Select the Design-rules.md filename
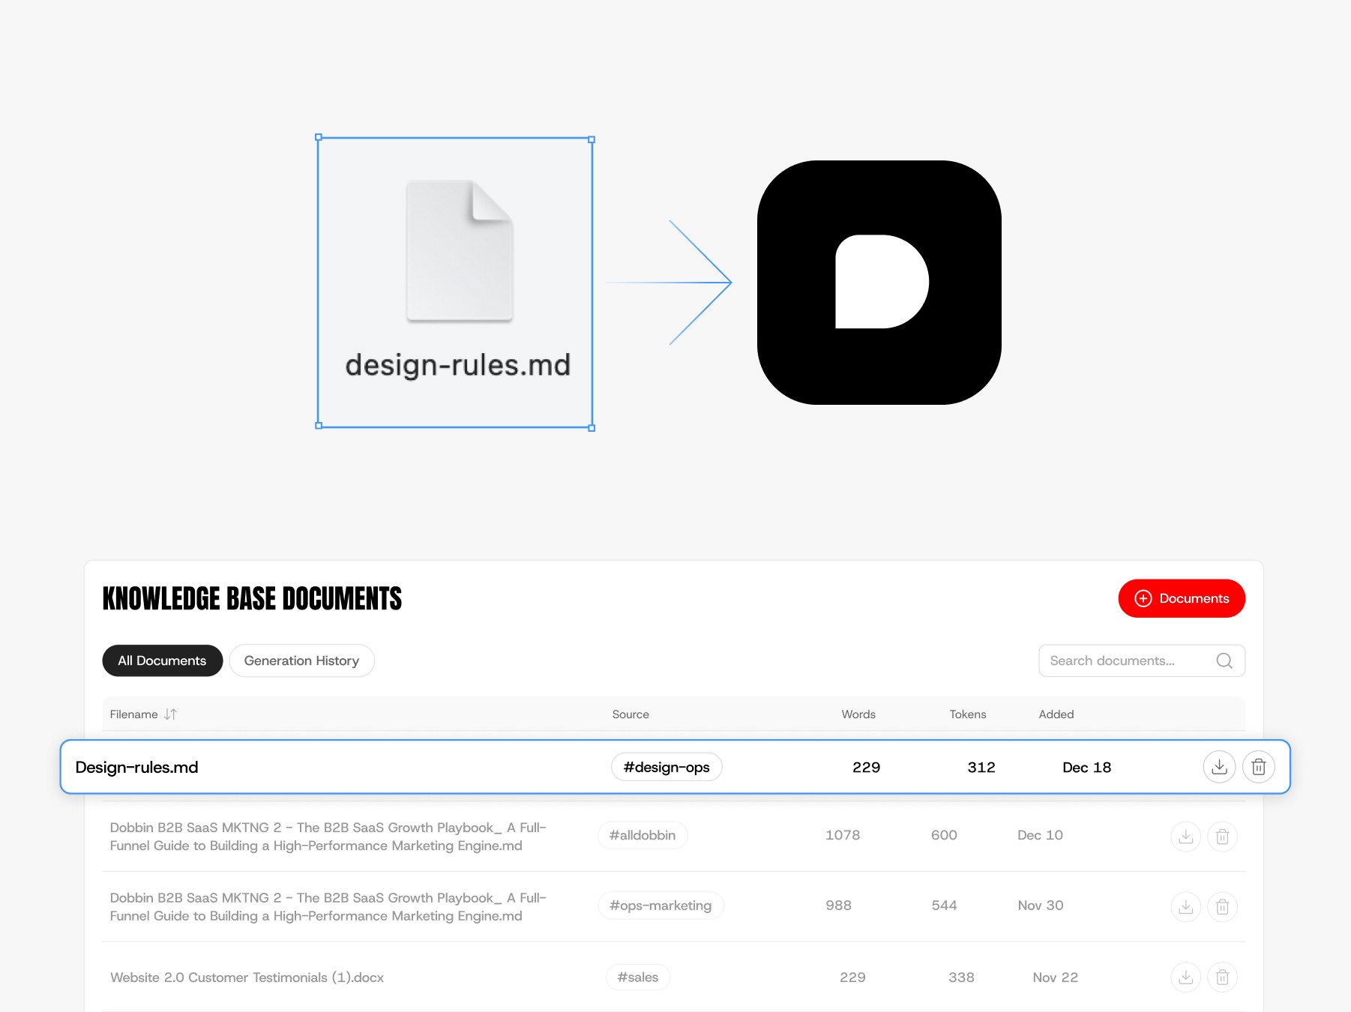1351x1012 pixels. click(136, 767)
